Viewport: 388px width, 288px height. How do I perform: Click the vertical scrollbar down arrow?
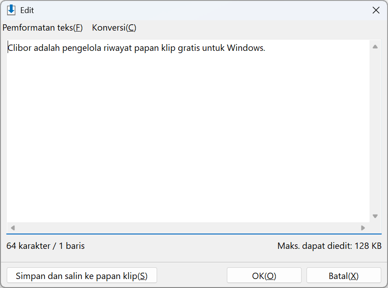tap(375, 216)
